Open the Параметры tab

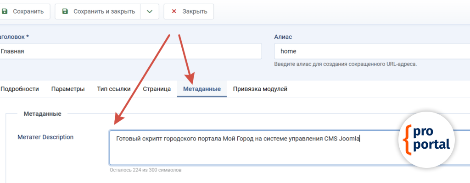coord(68,89)
